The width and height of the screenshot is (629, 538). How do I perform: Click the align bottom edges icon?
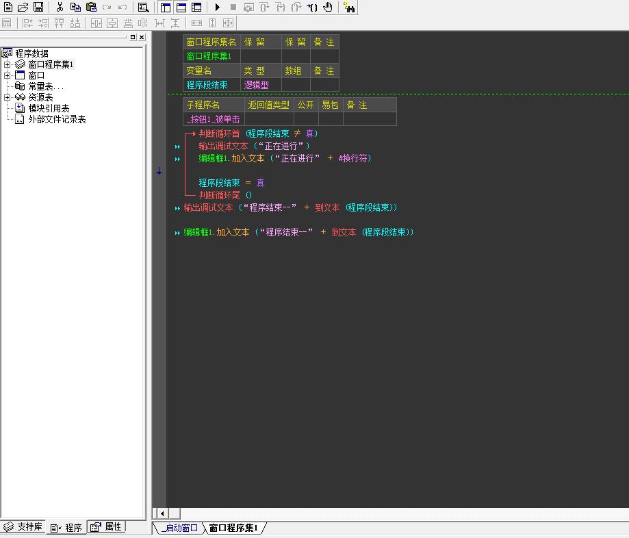75,23
